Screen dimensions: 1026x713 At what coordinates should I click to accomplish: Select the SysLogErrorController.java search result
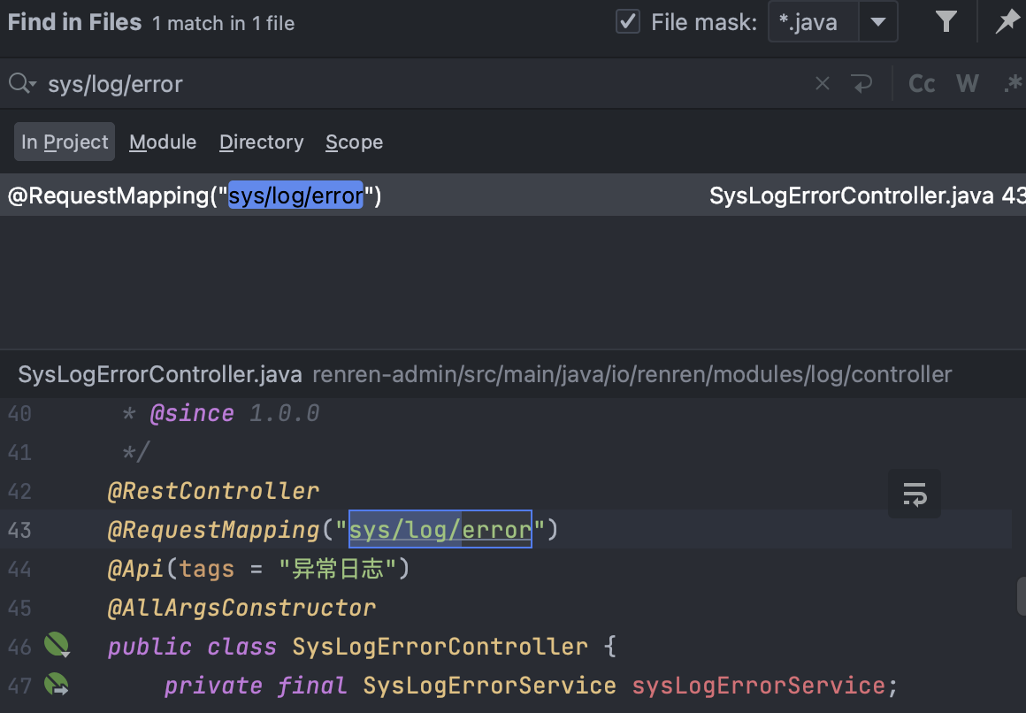[513, 195]
